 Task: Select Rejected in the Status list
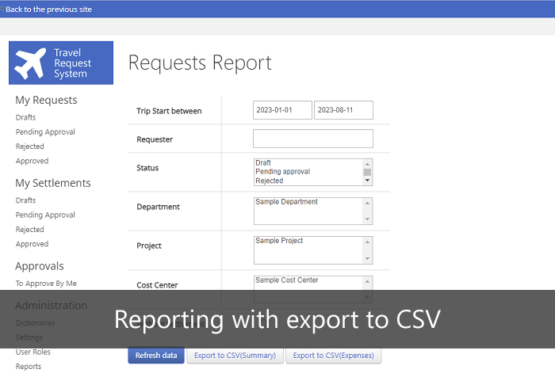point(270,181)
